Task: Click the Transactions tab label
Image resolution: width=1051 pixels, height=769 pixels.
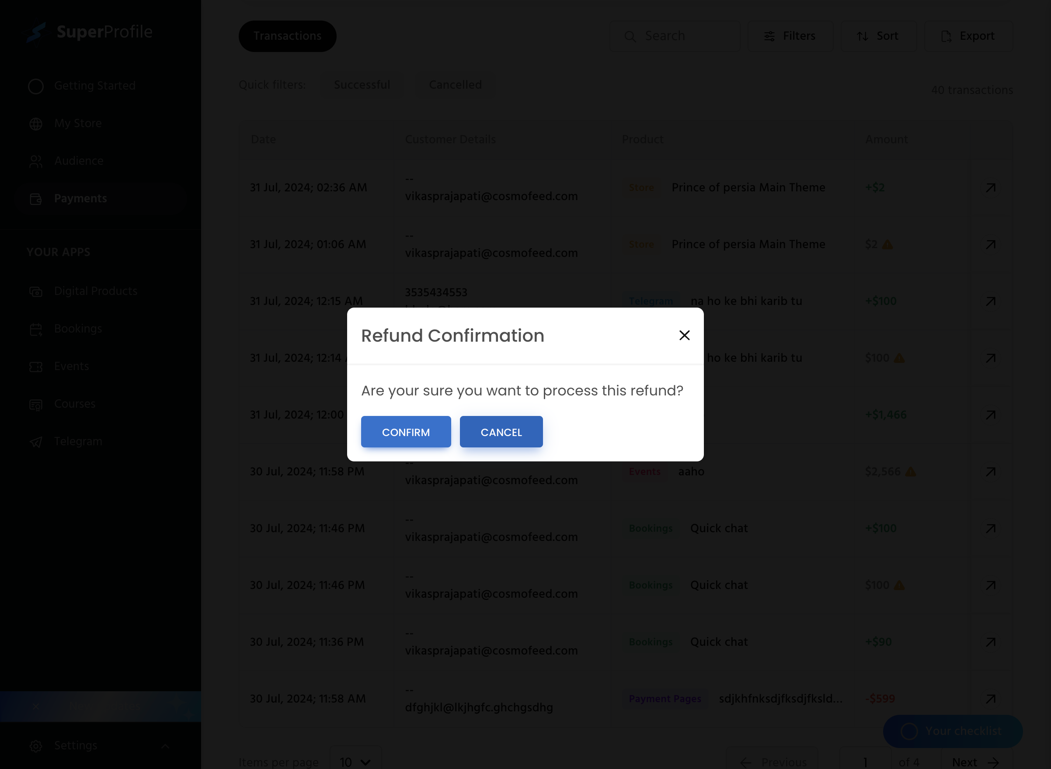Action: (x=287, y=36)
